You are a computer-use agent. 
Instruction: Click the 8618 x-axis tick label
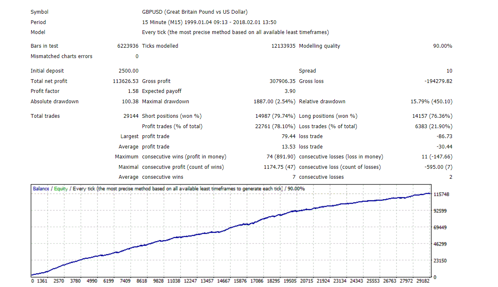(x=142, y=281)
